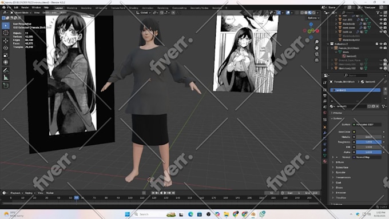Select the Scale tool
Image resolution: width=389 pixels, height=219 pixels.
(x=6, y=55)
